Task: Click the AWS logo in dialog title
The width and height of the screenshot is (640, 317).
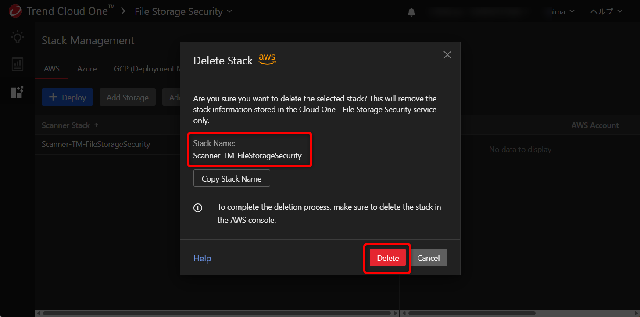Action: pyautogui.click(x=267, y=60)
